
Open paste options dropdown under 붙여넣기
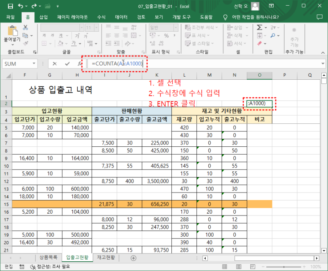12,45
